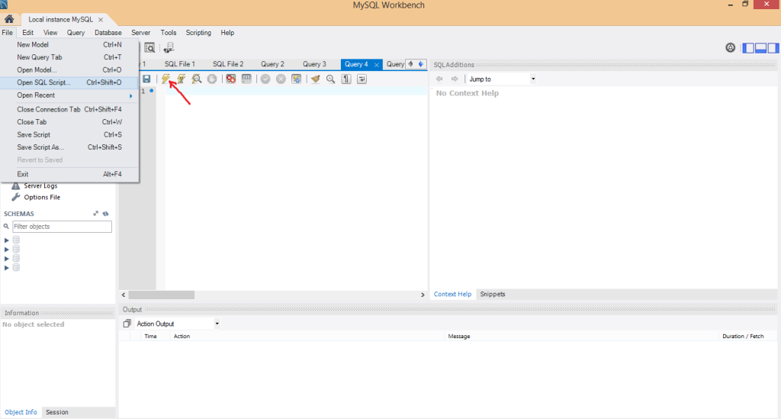
Task: Click the editor horizontal scrollbar thumb
Action: click(x=162, y=295)
